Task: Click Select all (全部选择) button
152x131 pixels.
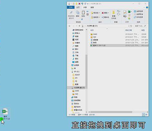Action: click(139, 11)
